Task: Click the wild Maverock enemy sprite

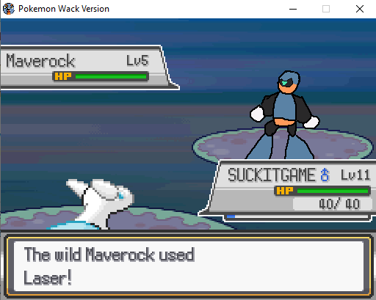Action: [284, 115]
